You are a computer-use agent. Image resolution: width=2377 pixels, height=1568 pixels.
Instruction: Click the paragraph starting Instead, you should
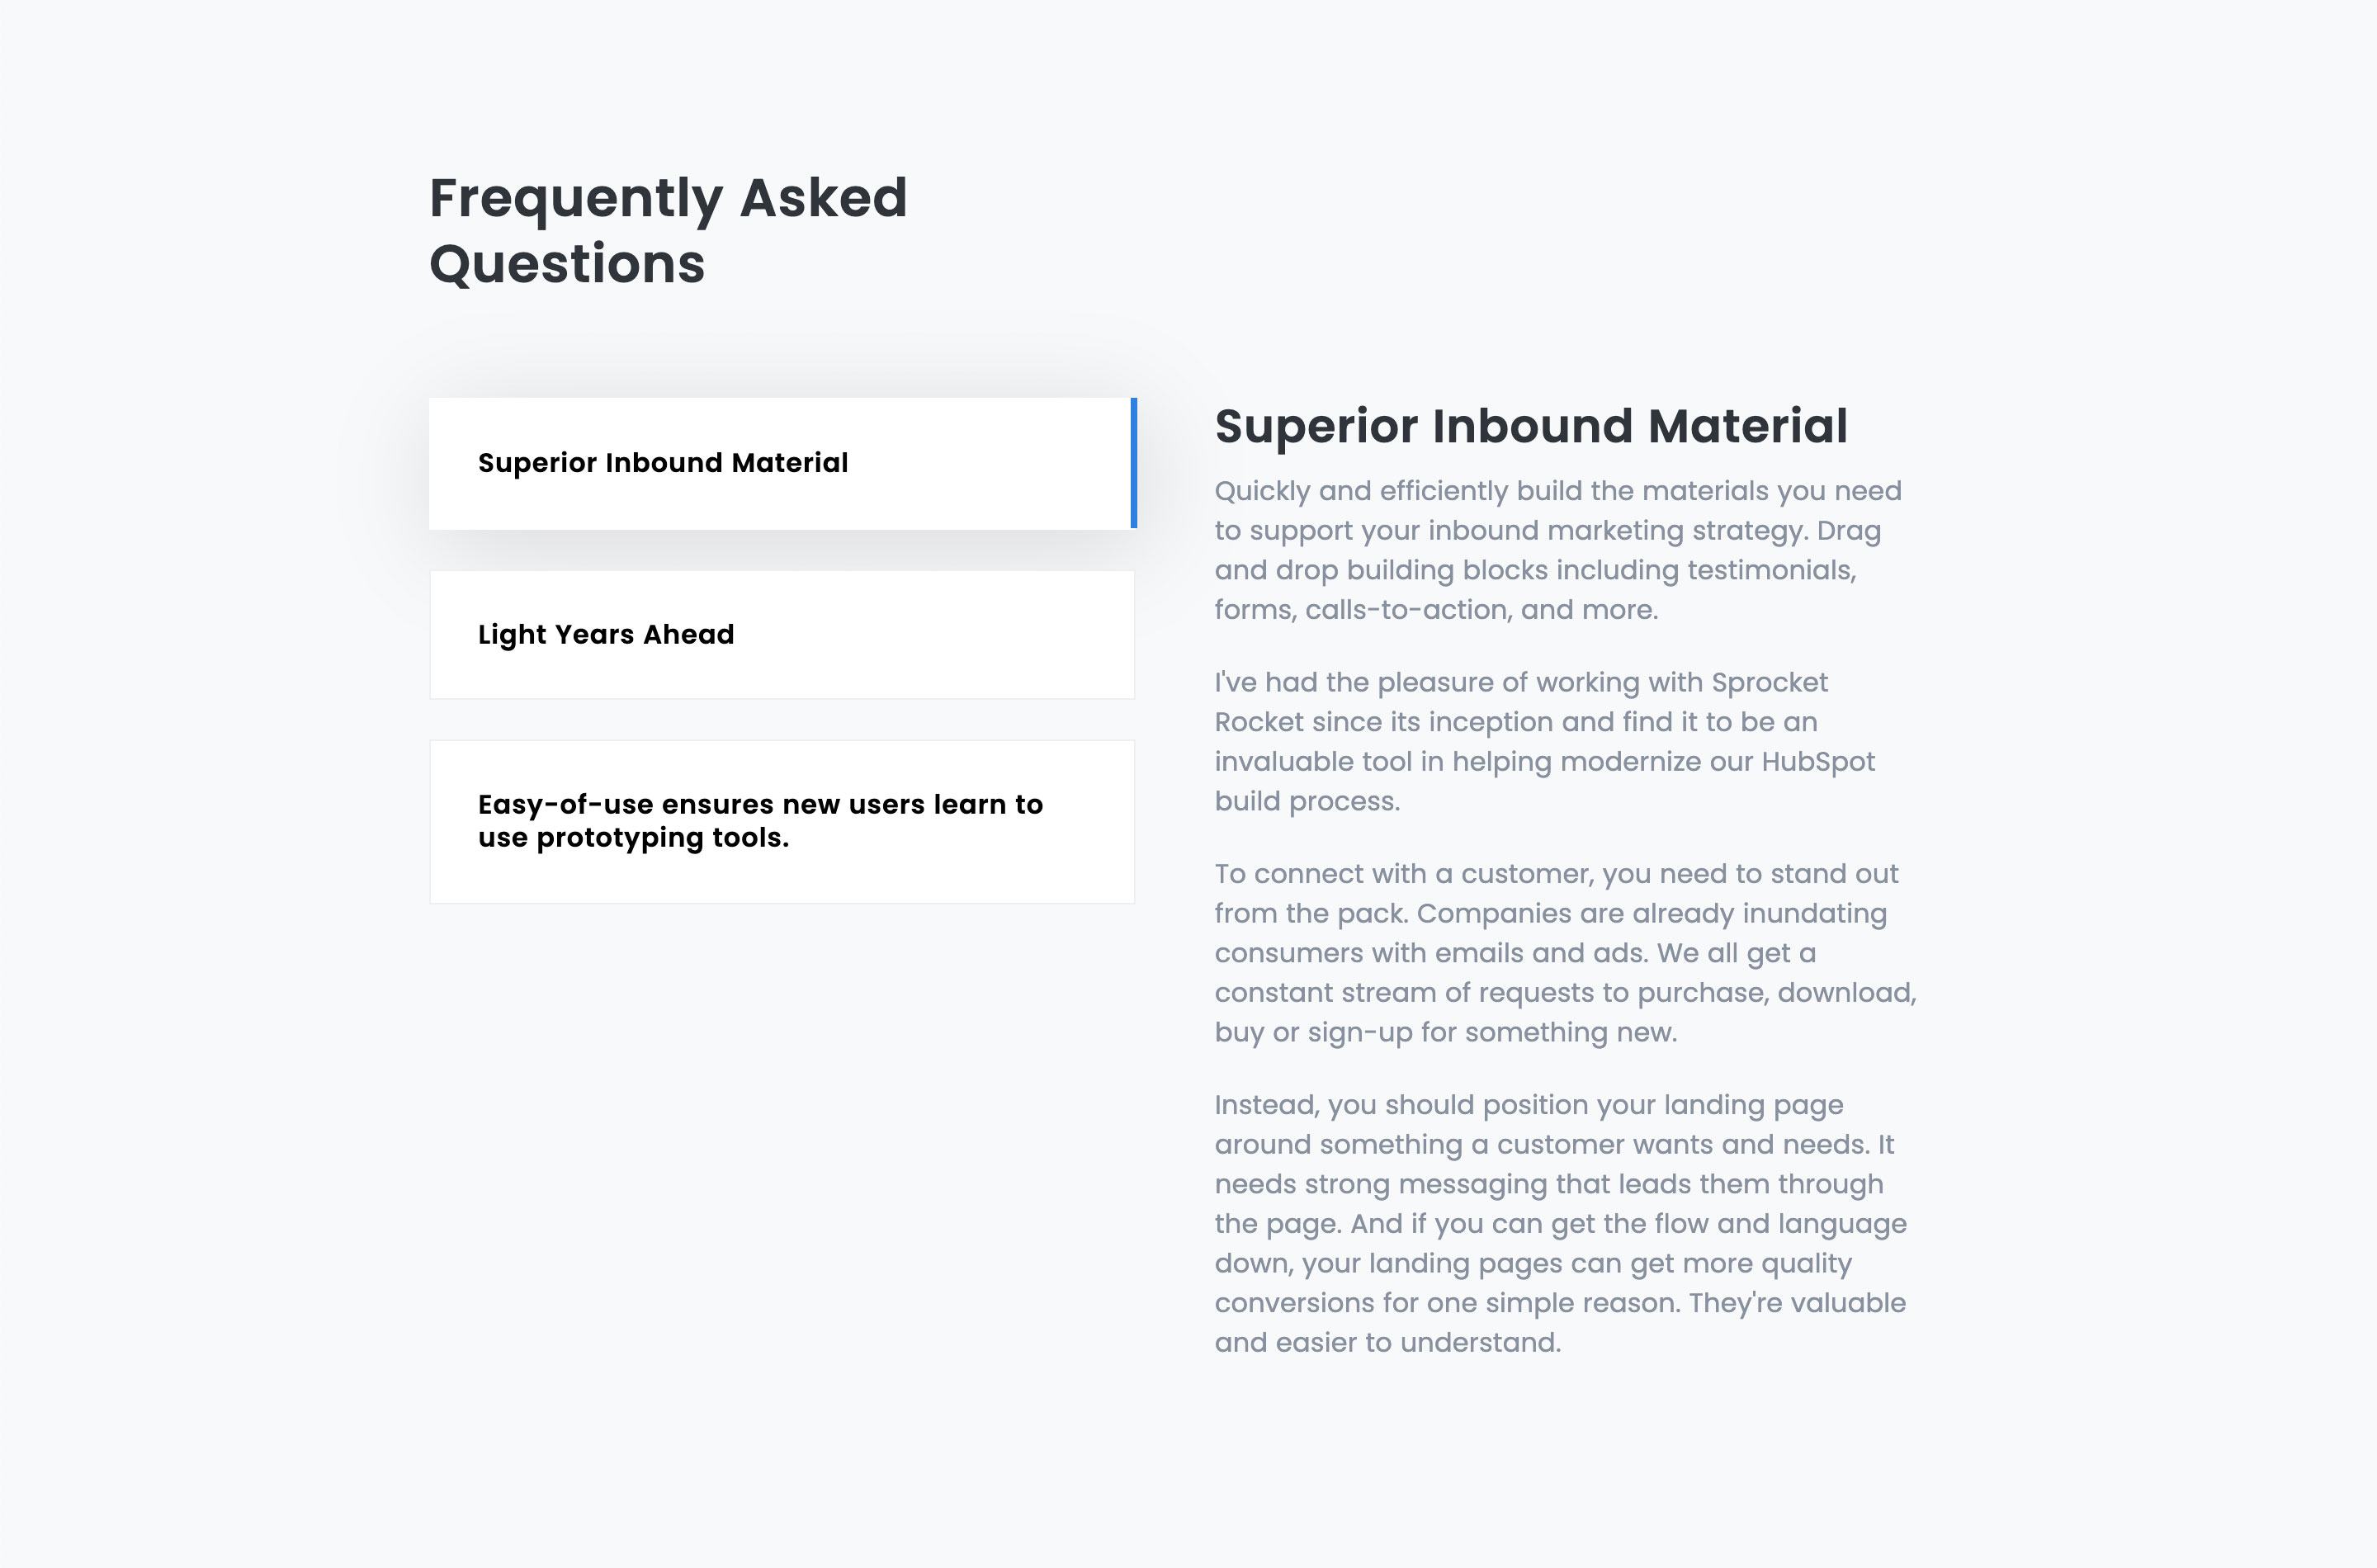pyautogui.click(x=1561, y=1224)
